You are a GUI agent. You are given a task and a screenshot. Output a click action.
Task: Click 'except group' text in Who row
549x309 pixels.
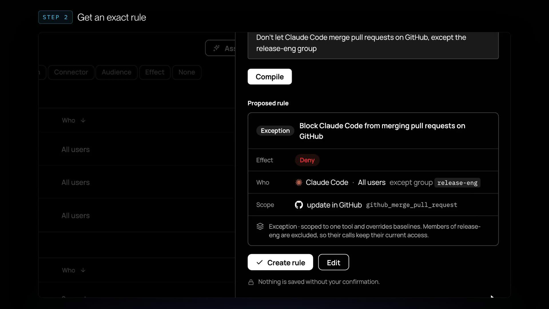[x=411, y=183]
